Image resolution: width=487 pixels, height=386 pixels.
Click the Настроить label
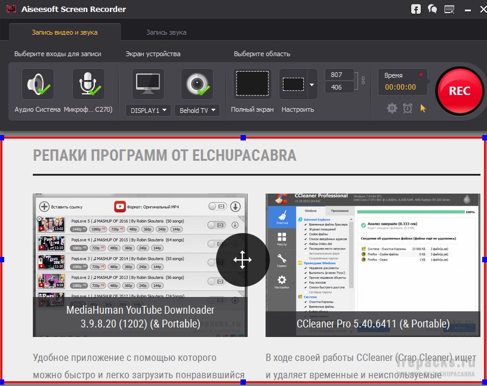point(298,109)
